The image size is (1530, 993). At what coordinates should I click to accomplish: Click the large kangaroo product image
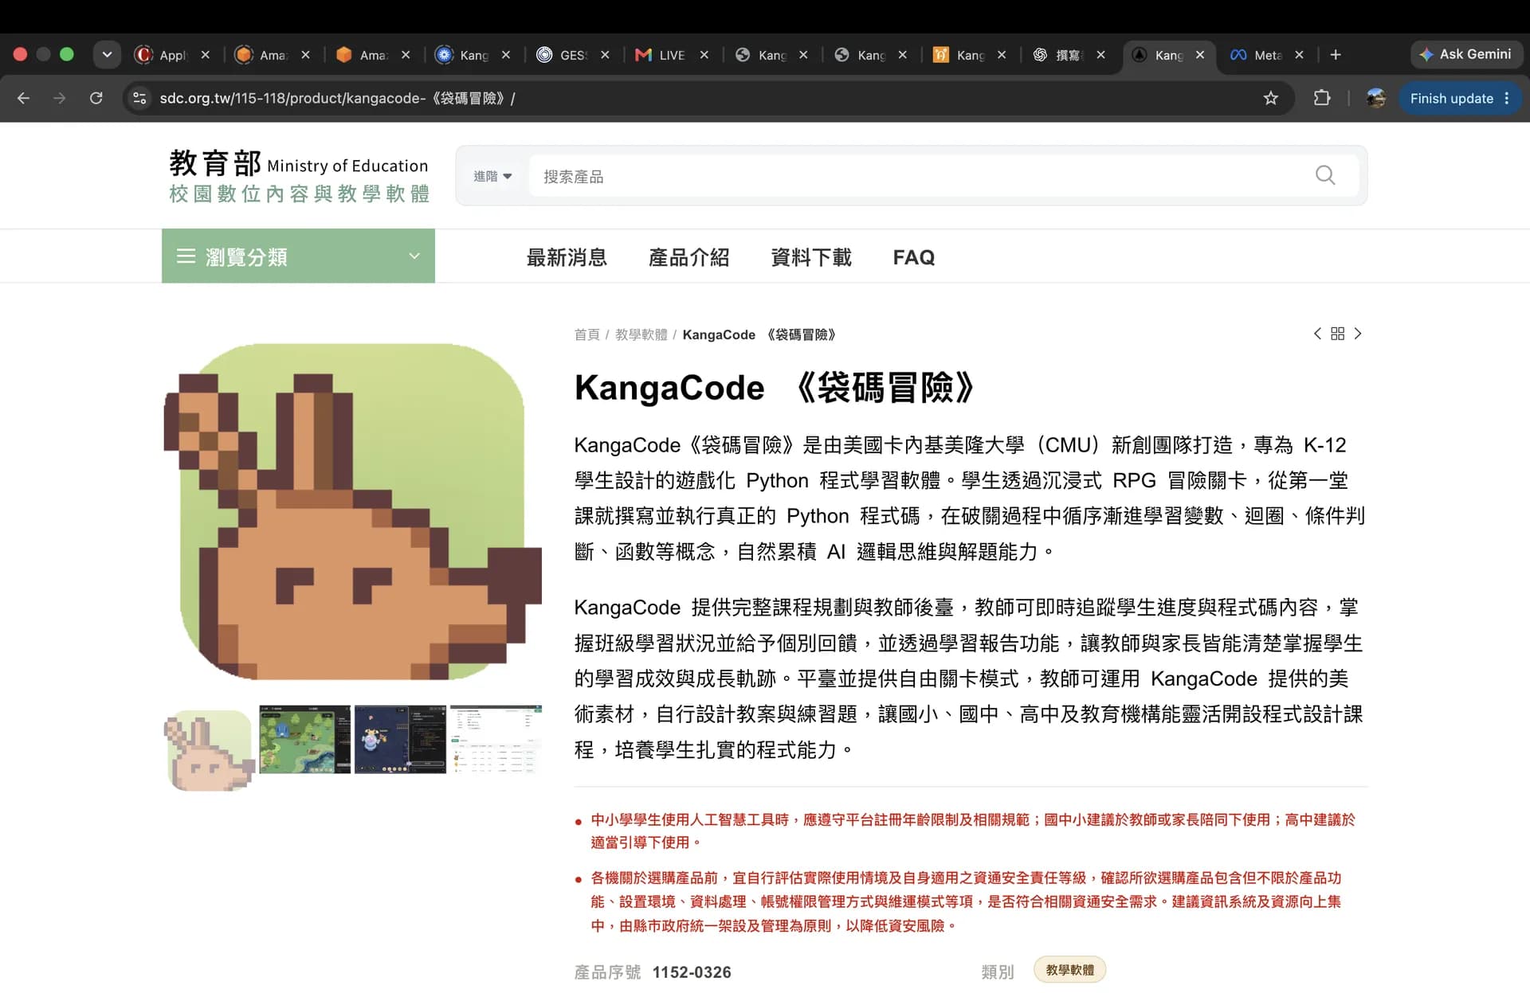point(352,512)
